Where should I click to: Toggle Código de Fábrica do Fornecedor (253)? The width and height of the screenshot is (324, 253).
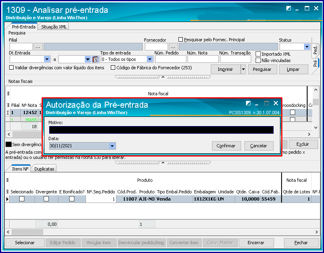point(113,68)
